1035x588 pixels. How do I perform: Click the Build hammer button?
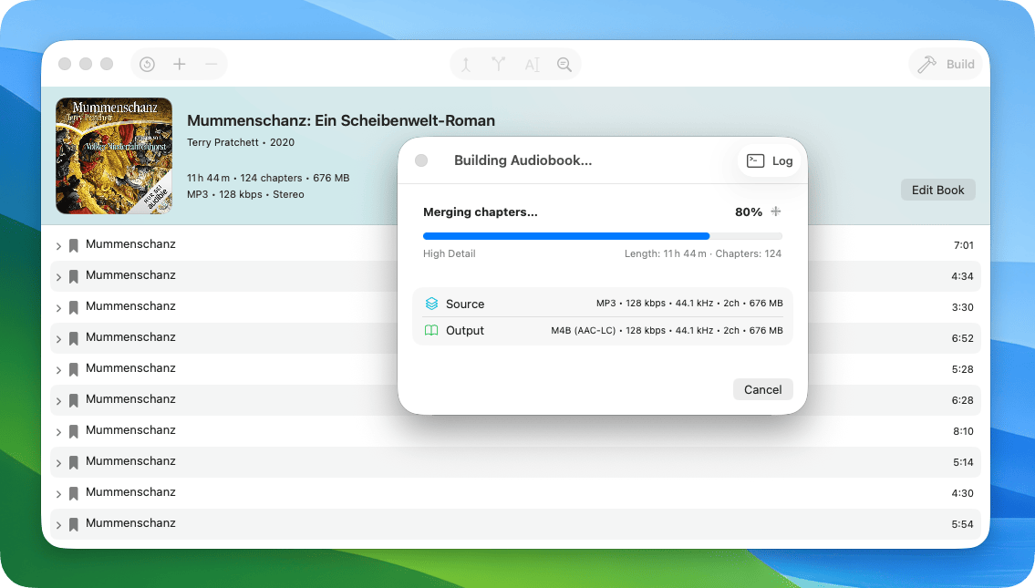point(946,64)
